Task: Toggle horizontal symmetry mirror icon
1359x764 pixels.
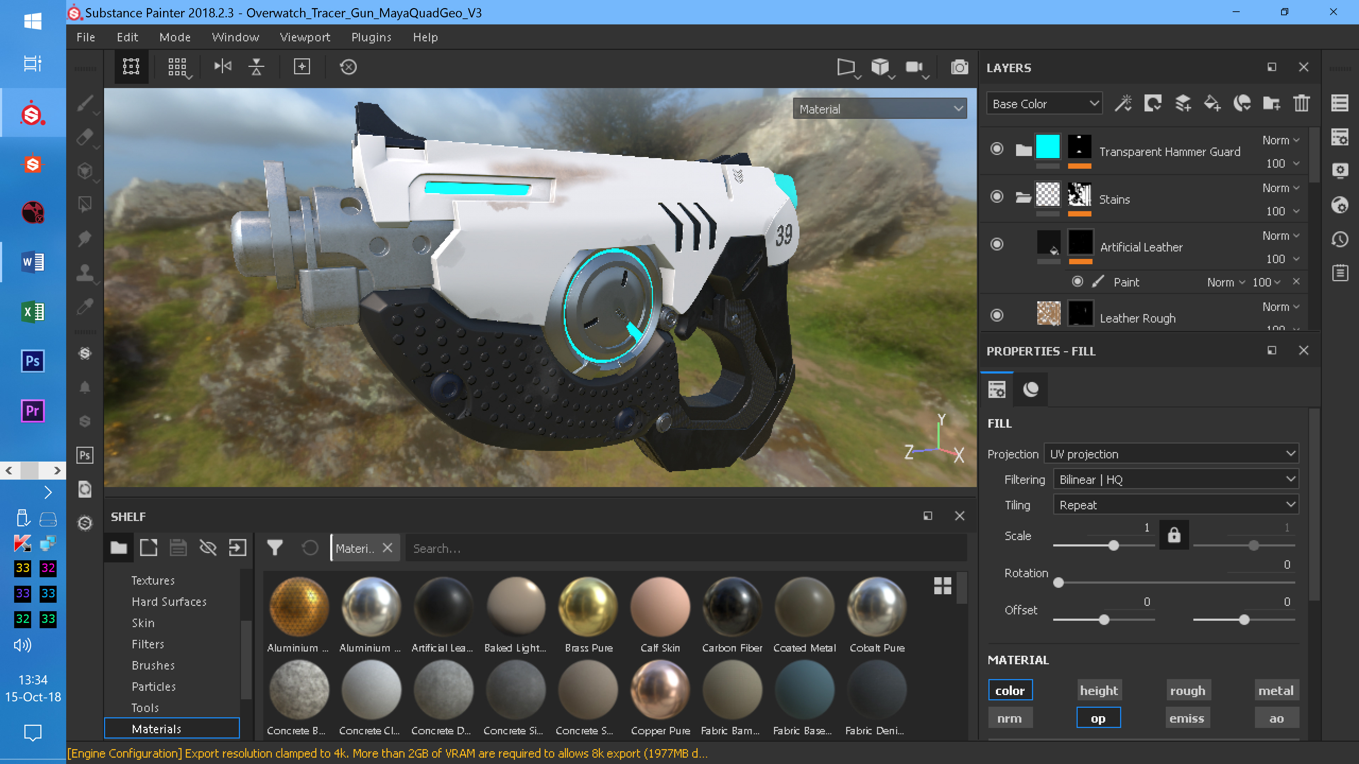Action: 223,66
